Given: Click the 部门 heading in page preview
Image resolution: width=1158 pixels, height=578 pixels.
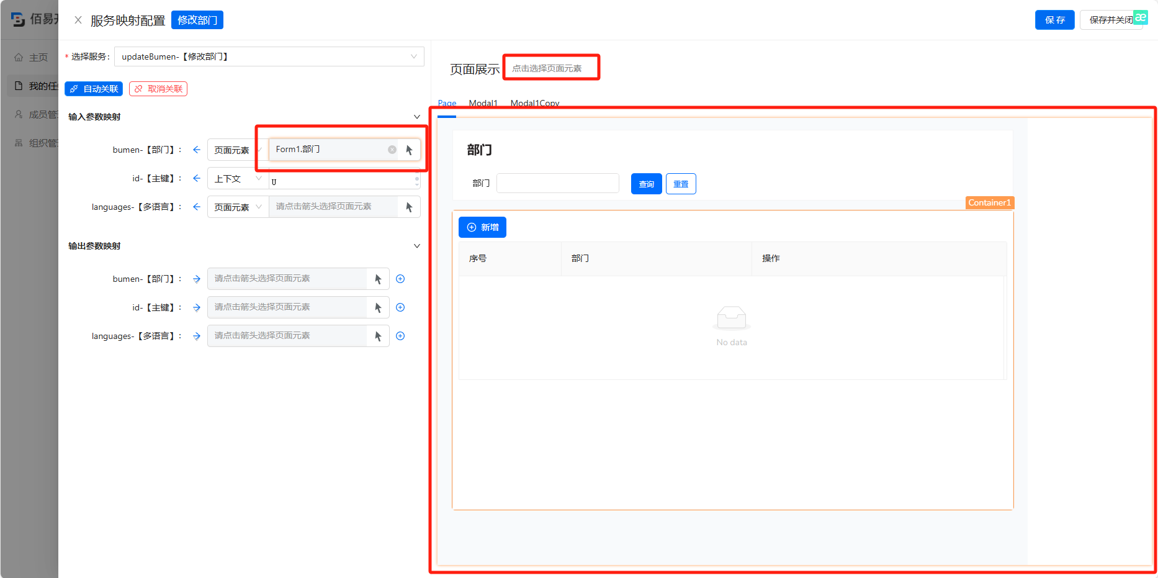Looking at the screenshot, I should 479,150.
